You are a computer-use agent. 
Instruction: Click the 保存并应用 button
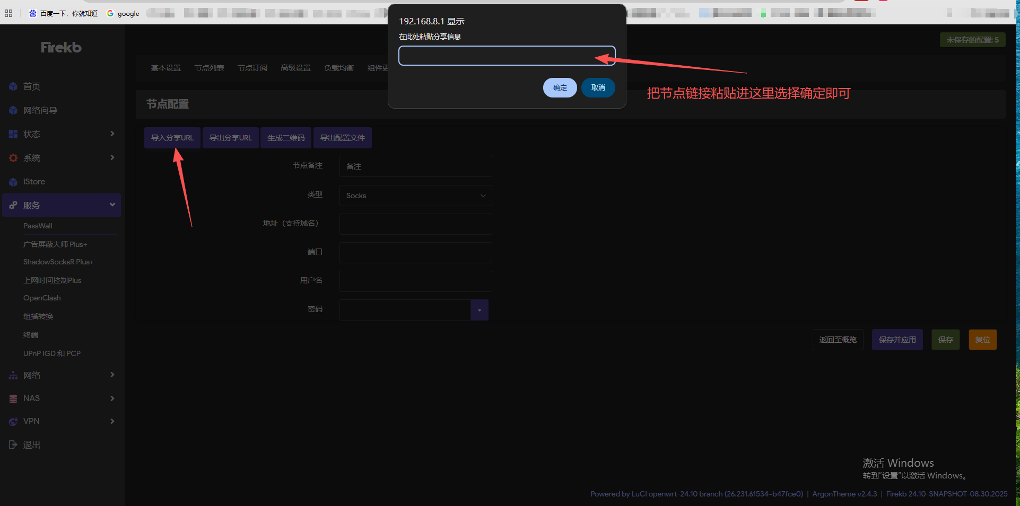click(x=897, y=340)
